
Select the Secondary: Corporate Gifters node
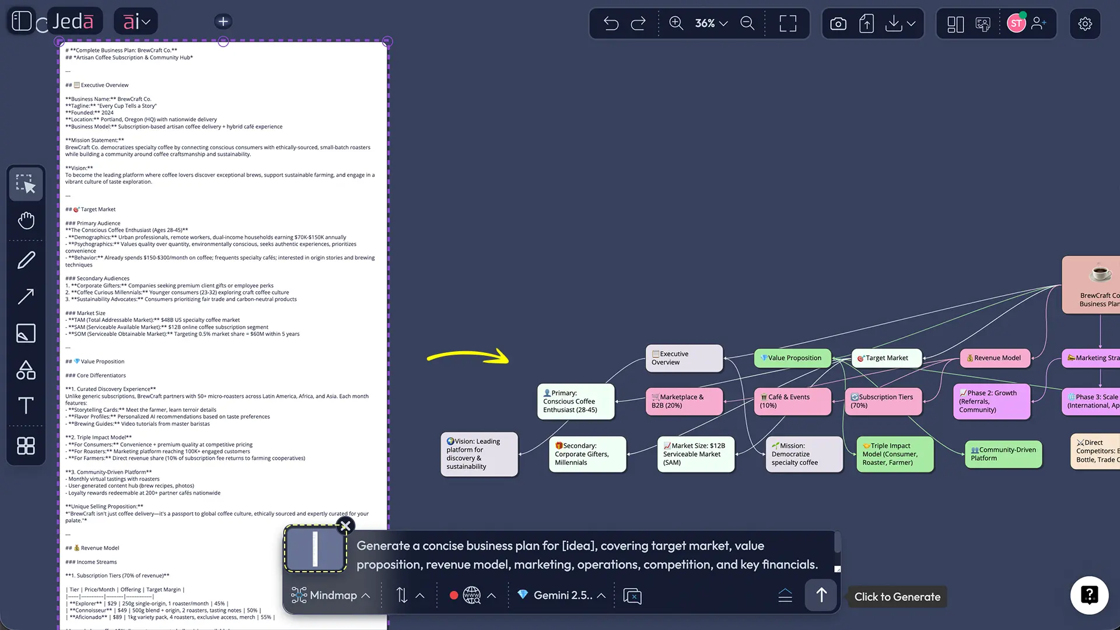click(587, 454)
